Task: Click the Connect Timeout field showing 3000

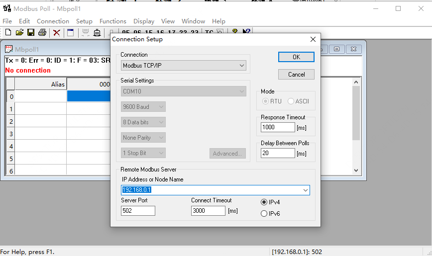Action: click(x=208, y=211)
